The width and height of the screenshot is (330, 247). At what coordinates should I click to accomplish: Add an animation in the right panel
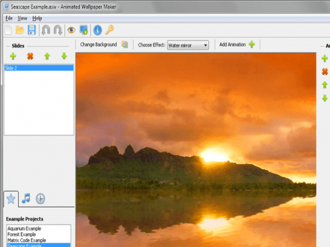pos(324,58)
